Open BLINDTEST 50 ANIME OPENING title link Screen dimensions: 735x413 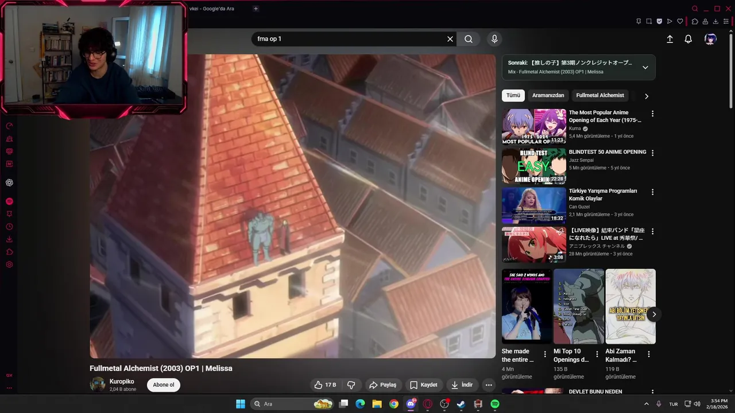[608, 152]
